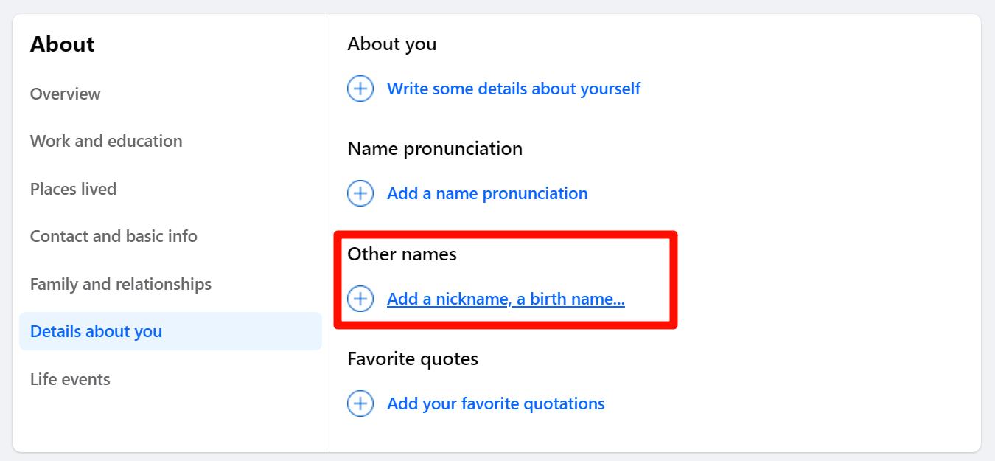Open Life events in the About sidebar
This screenshot has width=995, height=461.
70,379
